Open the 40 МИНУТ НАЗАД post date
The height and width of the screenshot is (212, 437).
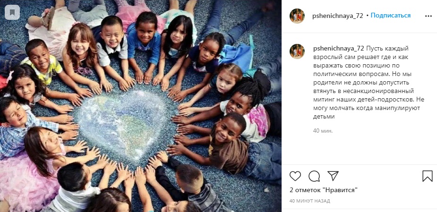(309, 201)
